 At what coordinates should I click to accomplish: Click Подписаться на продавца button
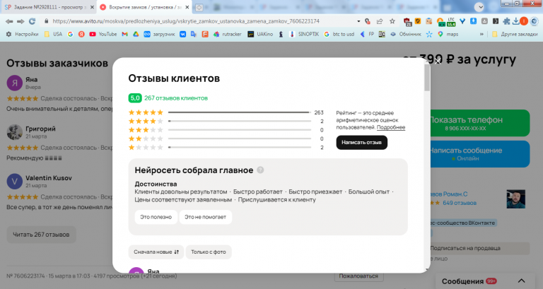pyautogui.click(x=480, y=248)
